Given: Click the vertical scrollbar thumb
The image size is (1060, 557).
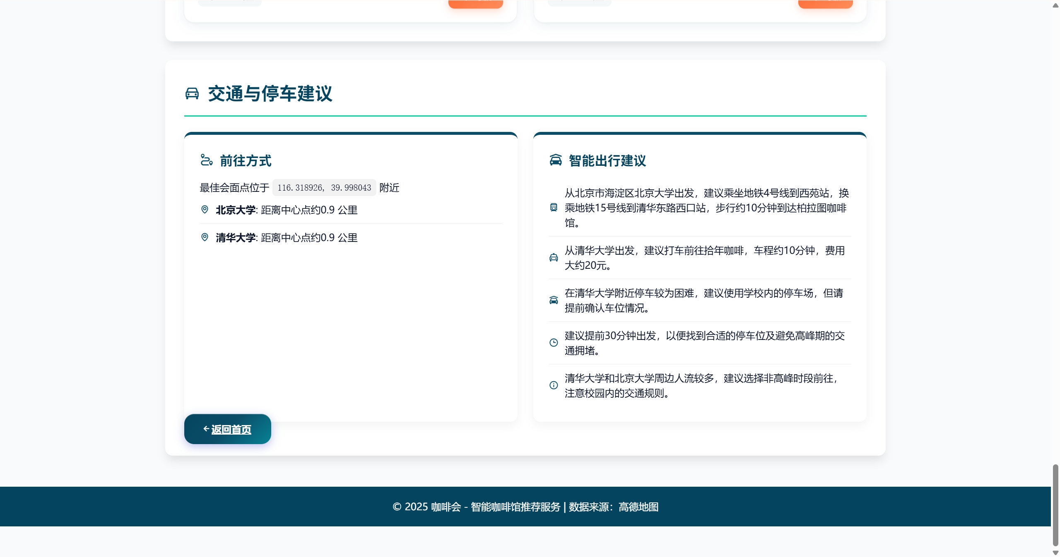Looking at the screenshot, I should point(1055,504).
